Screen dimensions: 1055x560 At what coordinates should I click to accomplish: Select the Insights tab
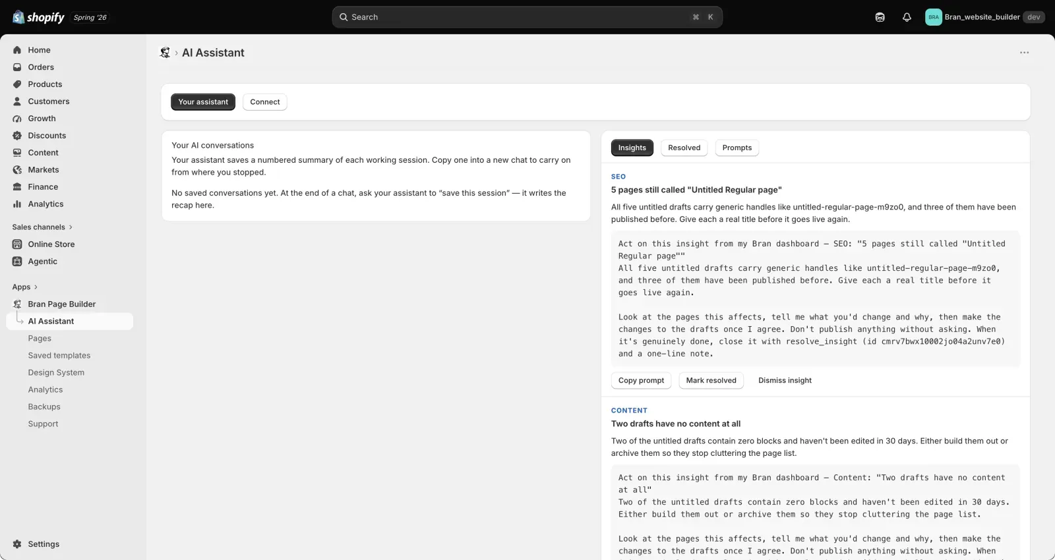(632, 148)
